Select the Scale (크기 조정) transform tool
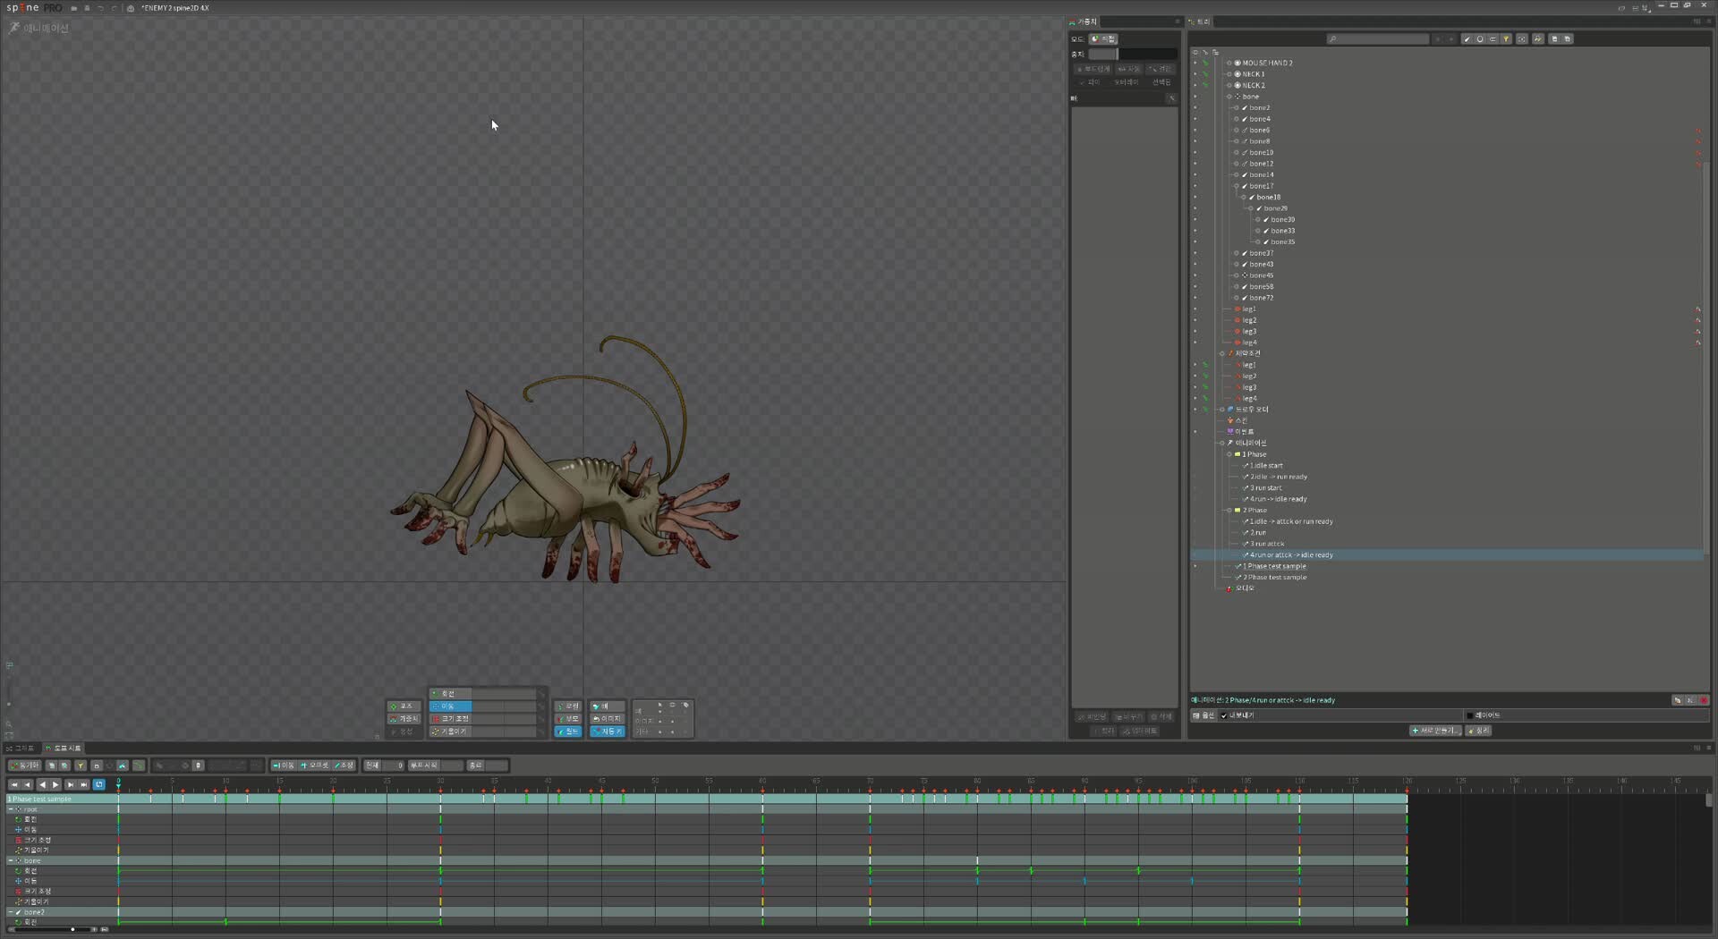Screen dimensions: 1718x939 pyautogui.click(x=453, y=718)
